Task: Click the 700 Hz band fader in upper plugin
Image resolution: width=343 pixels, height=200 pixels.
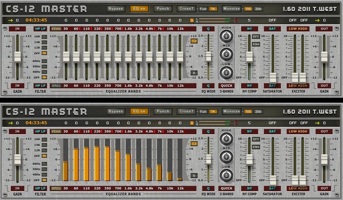Action: [118, 57]
